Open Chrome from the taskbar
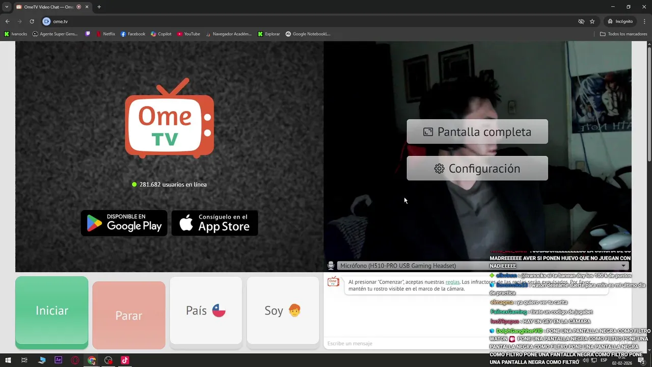The width and height of the screenshot is (652, 367). click(92, 360)
